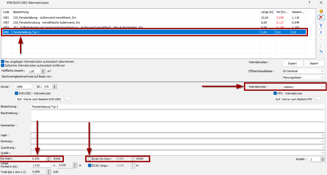
Task: Open the help question mark in the title bar
Action: pos(309,2)
